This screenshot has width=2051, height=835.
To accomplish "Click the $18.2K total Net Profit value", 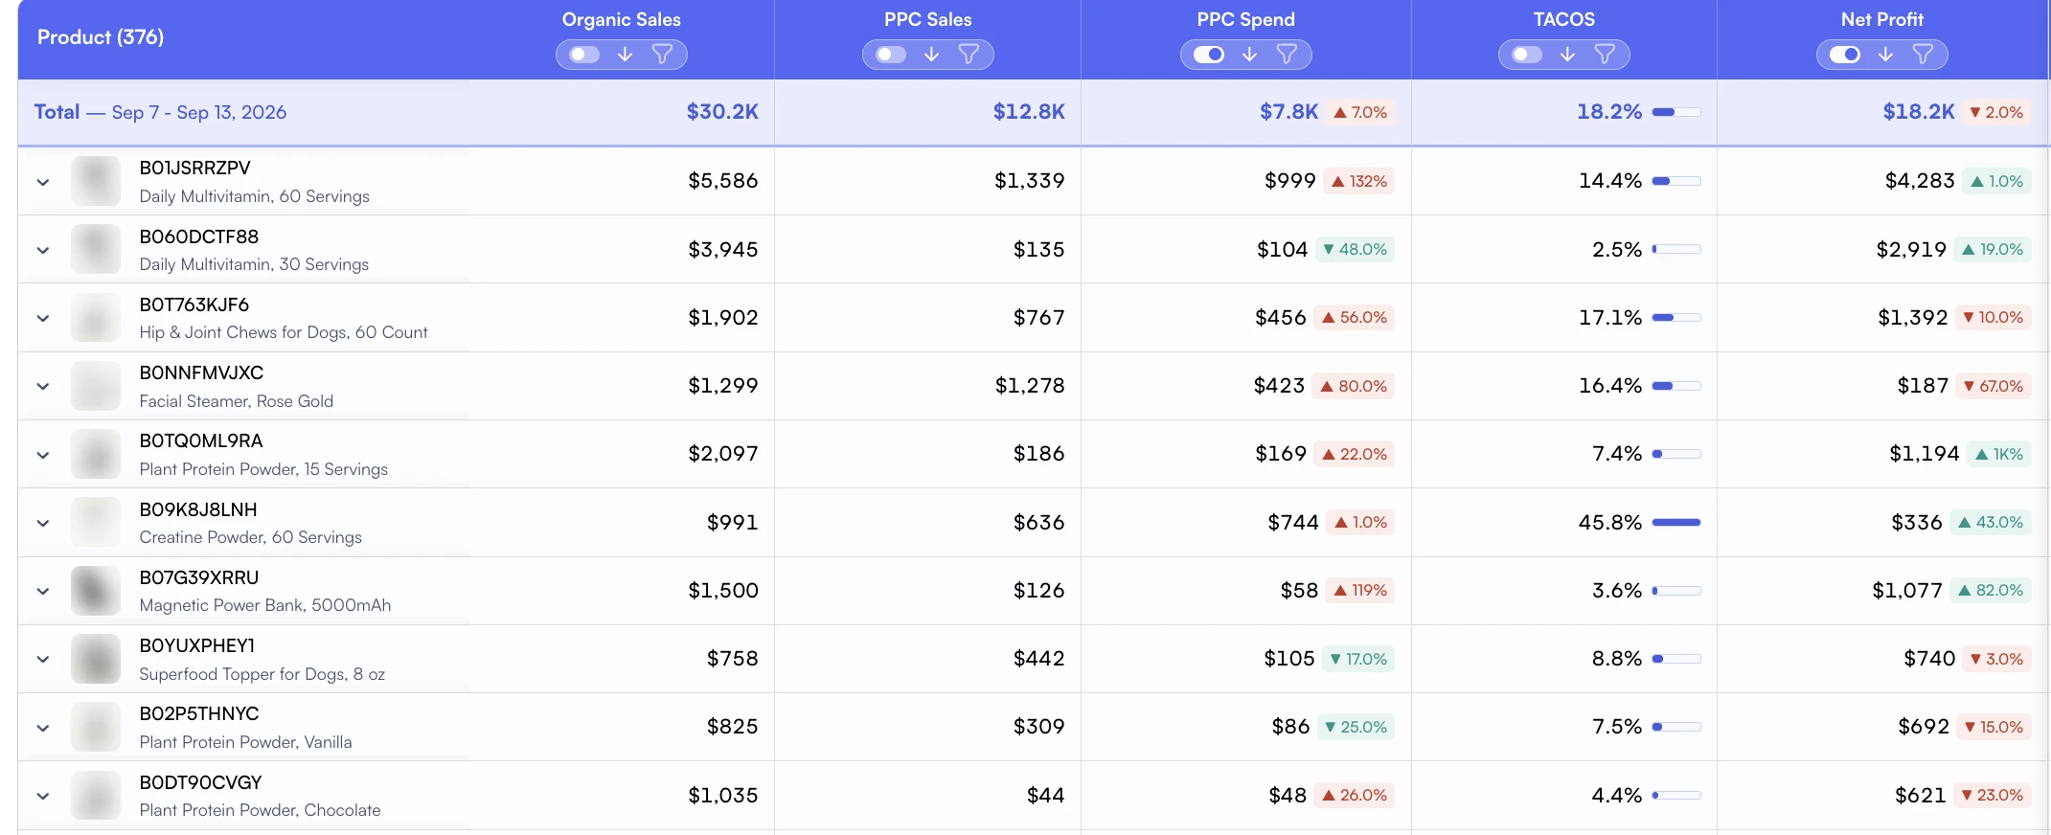I will [x=1919, y=112].
